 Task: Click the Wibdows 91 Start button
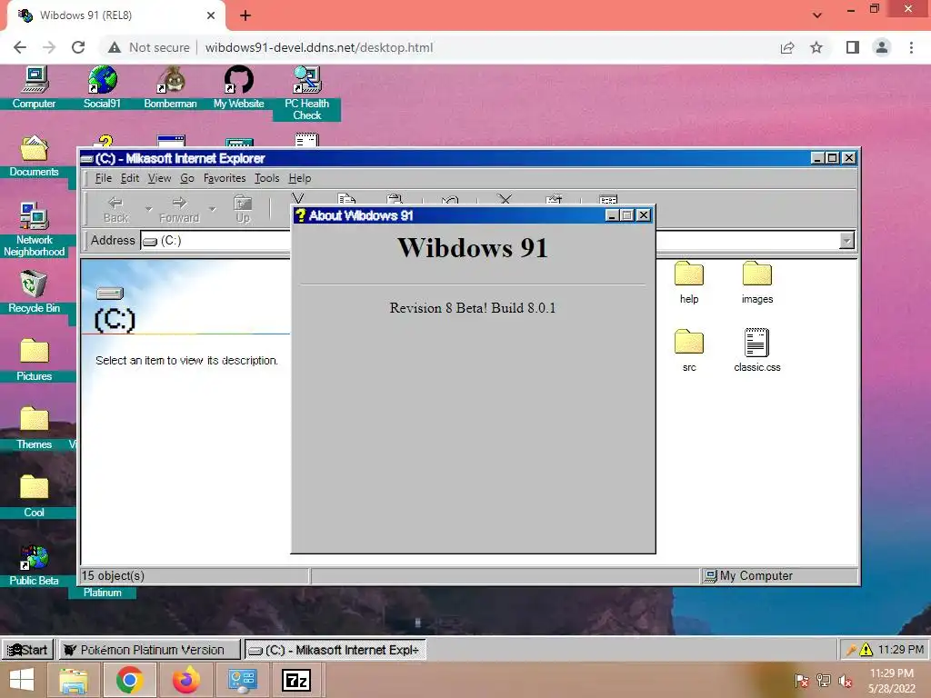pyautogui.click(x=27, y=649)
